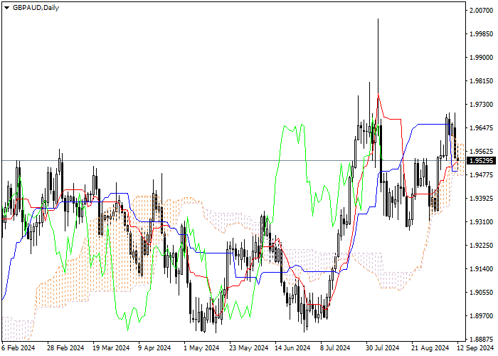Click the 19 Mar 2024 date label
The width and height of the screenshot is (498, 356).
click(111, 348)
